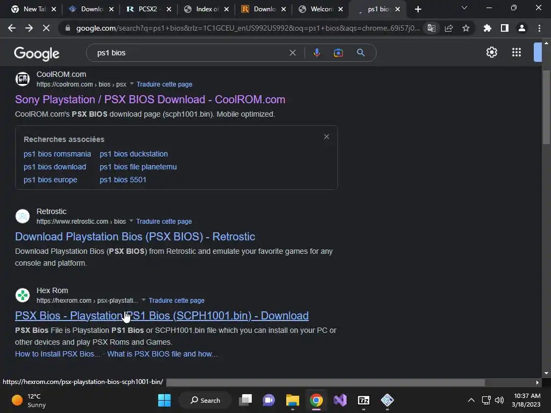Start a voice search with microphone
The height and width of the screenshot is (413, 551).
[x=316, y=53]
